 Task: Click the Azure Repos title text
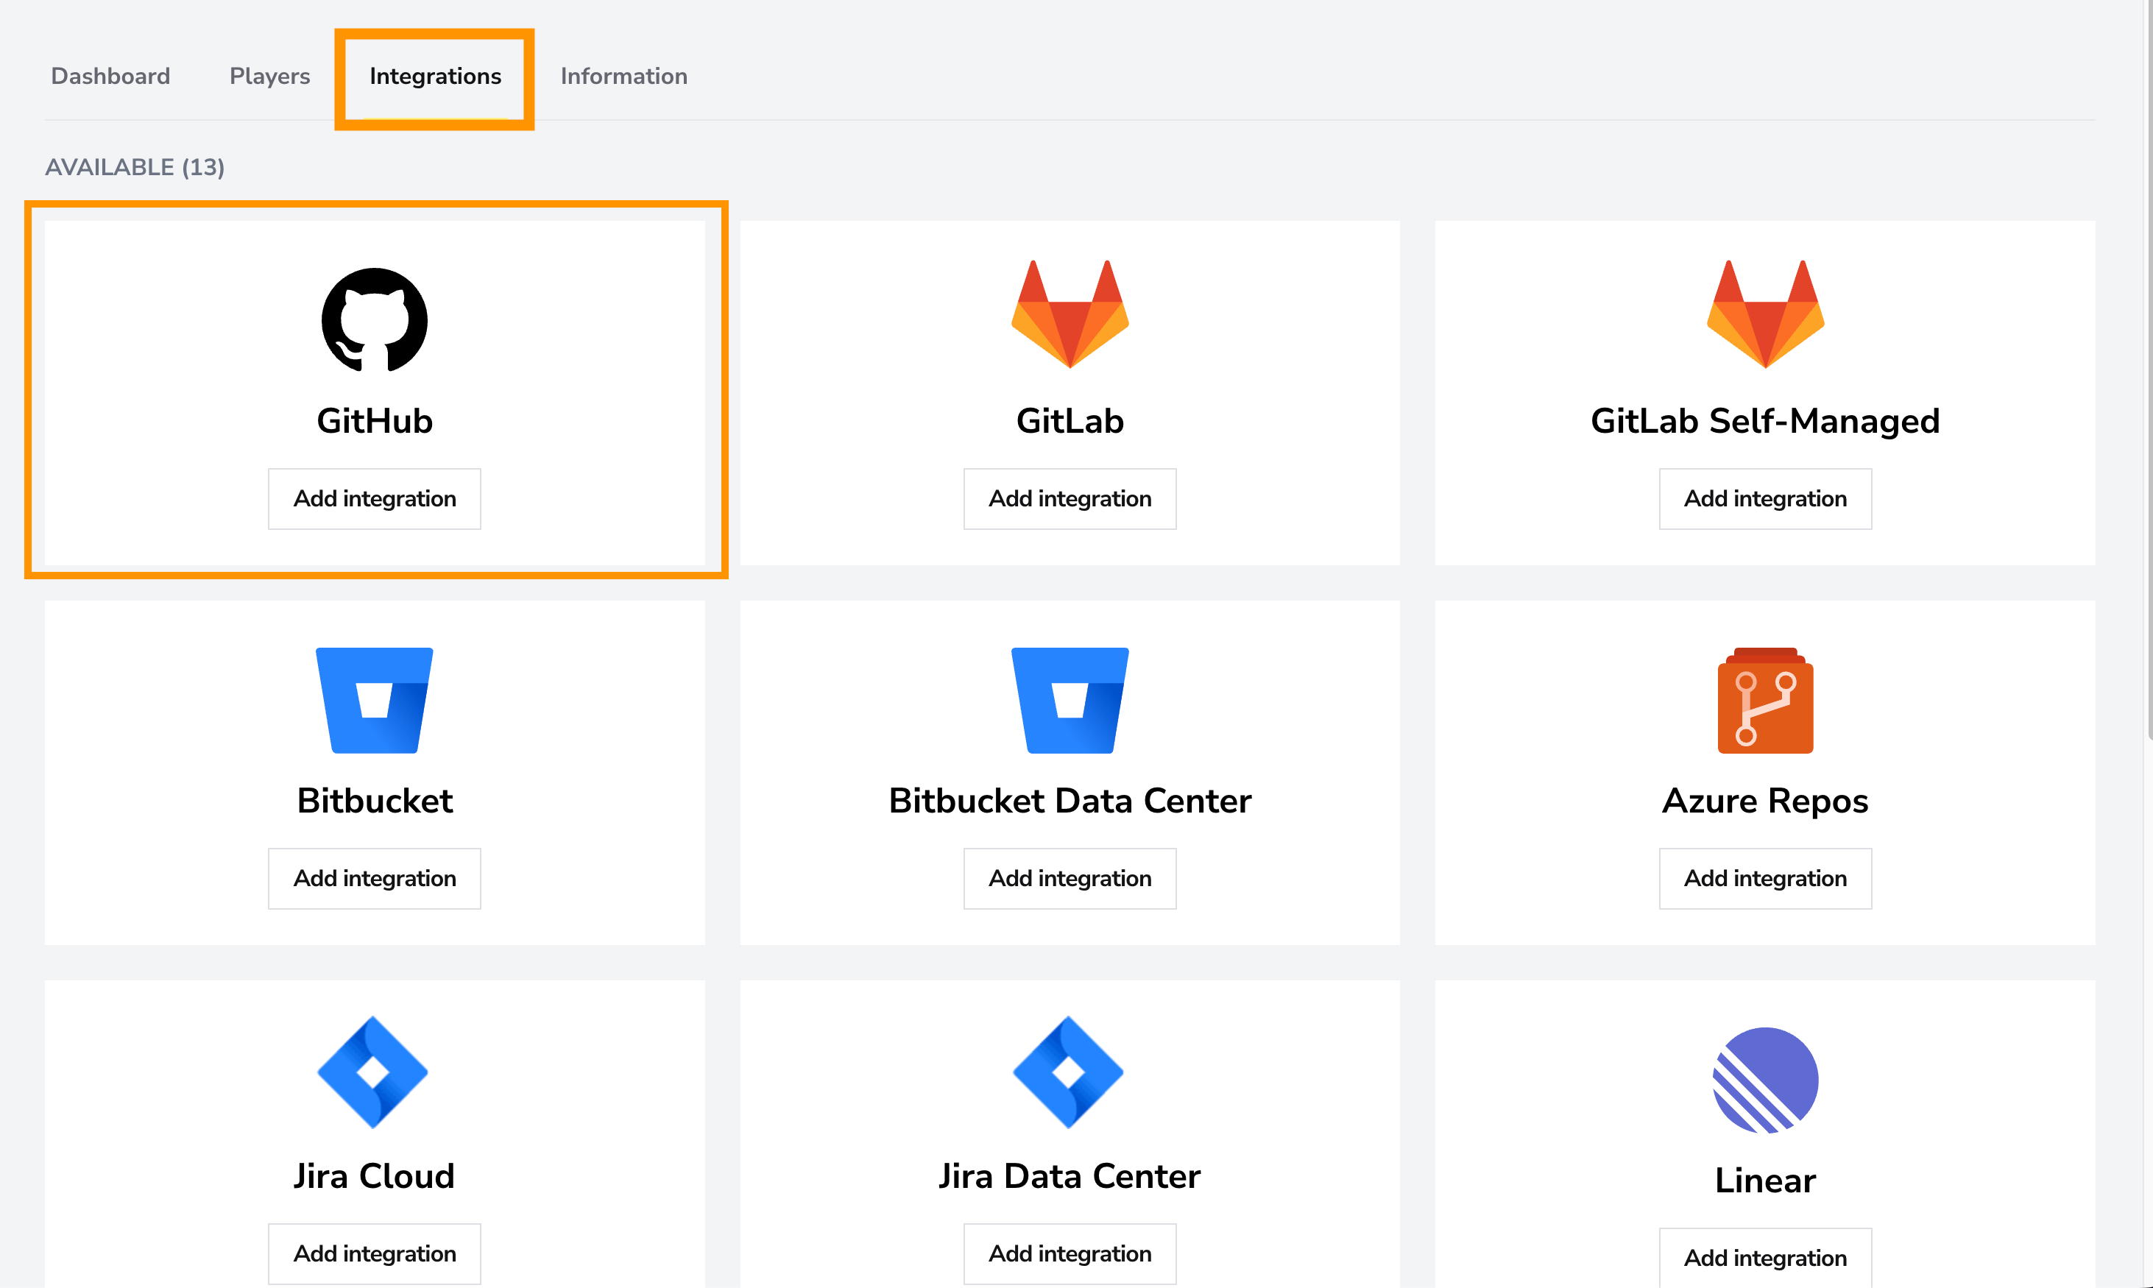pyautogui.click(x=1765, y=801)
